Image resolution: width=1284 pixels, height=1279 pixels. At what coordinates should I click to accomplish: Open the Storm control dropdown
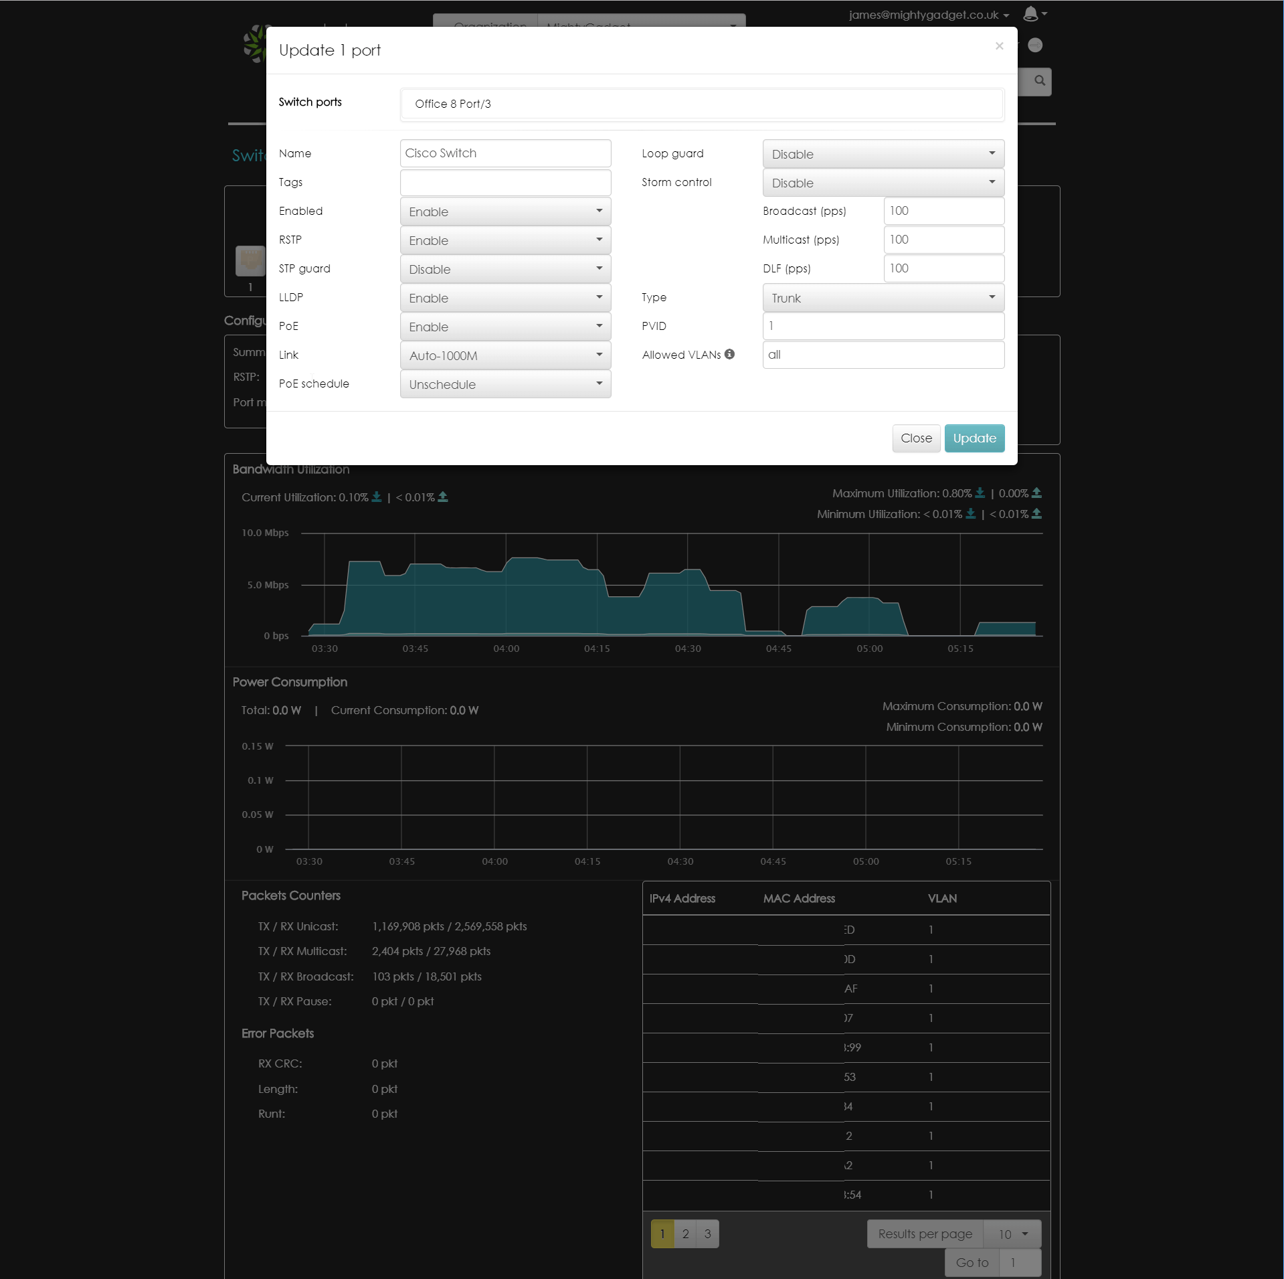tap(883, 183)
